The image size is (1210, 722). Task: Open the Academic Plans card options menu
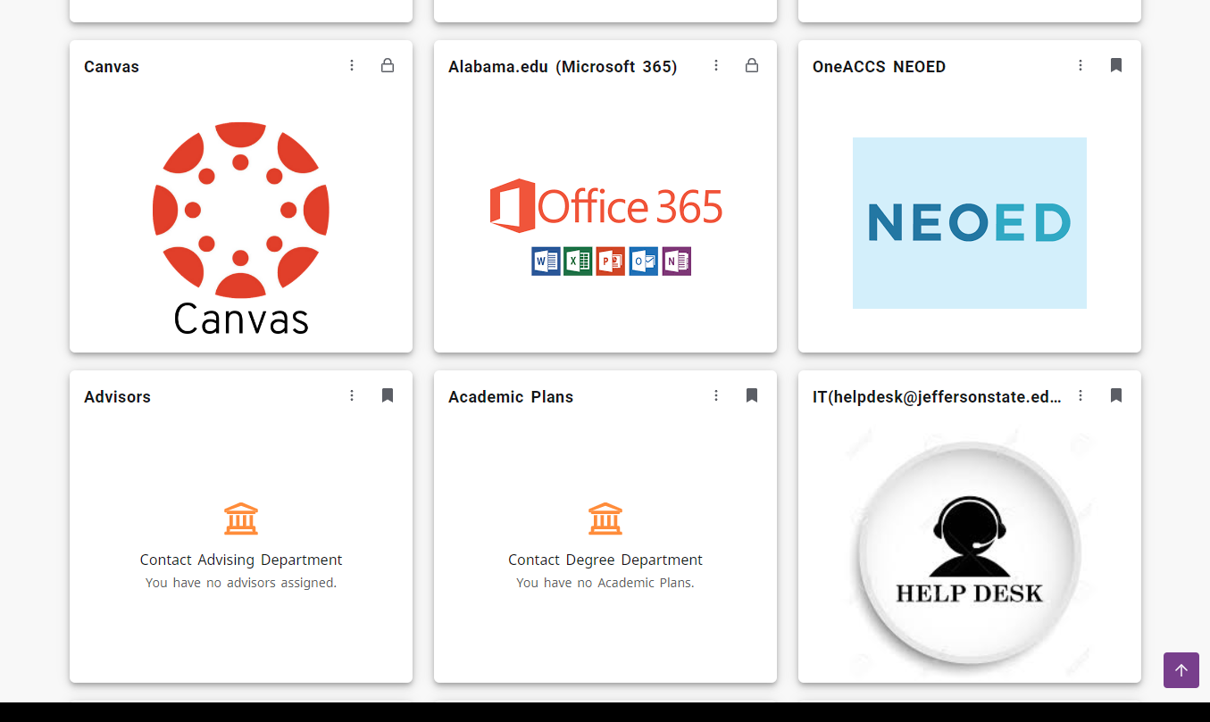tap(716, 395)
